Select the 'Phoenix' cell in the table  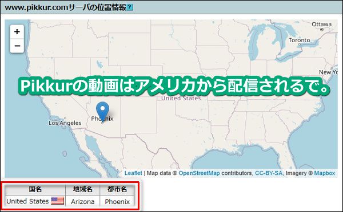point(117,201)
